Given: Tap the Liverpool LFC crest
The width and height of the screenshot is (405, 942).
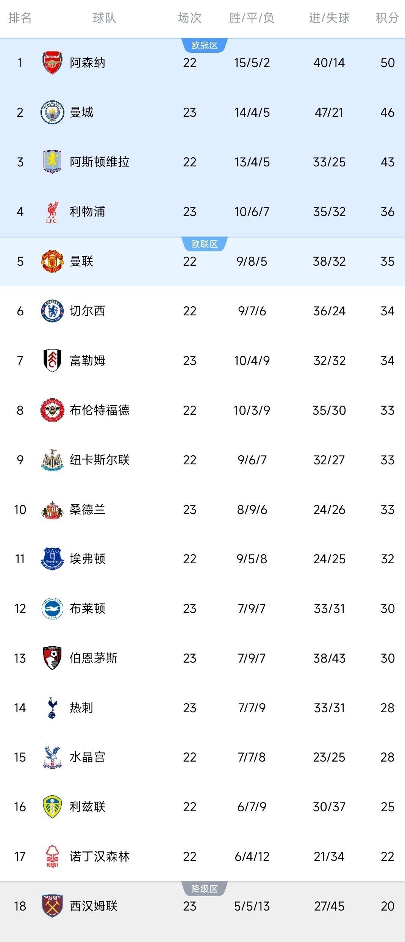Looking at the screenshot, I should tap(52, 212).
